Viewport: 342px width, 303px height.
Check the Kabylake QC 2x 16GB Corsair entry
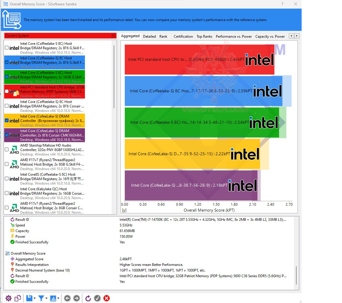coord(7,193)
